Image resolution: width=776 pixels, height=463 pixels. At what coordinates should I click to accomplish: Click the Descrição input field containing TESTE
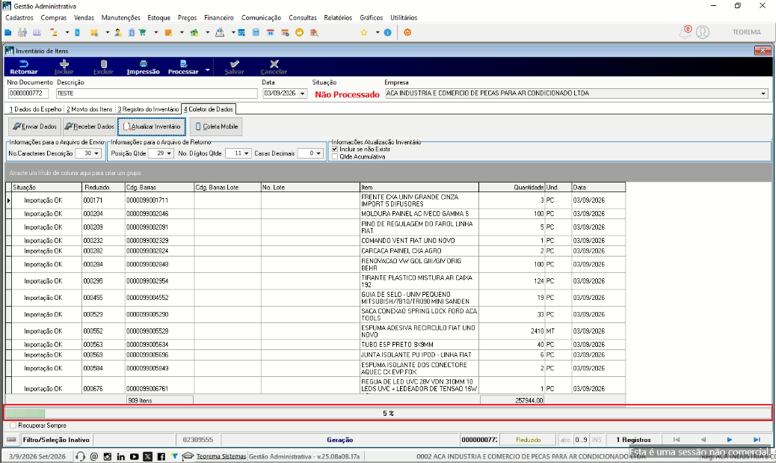[x=156, y=93]
